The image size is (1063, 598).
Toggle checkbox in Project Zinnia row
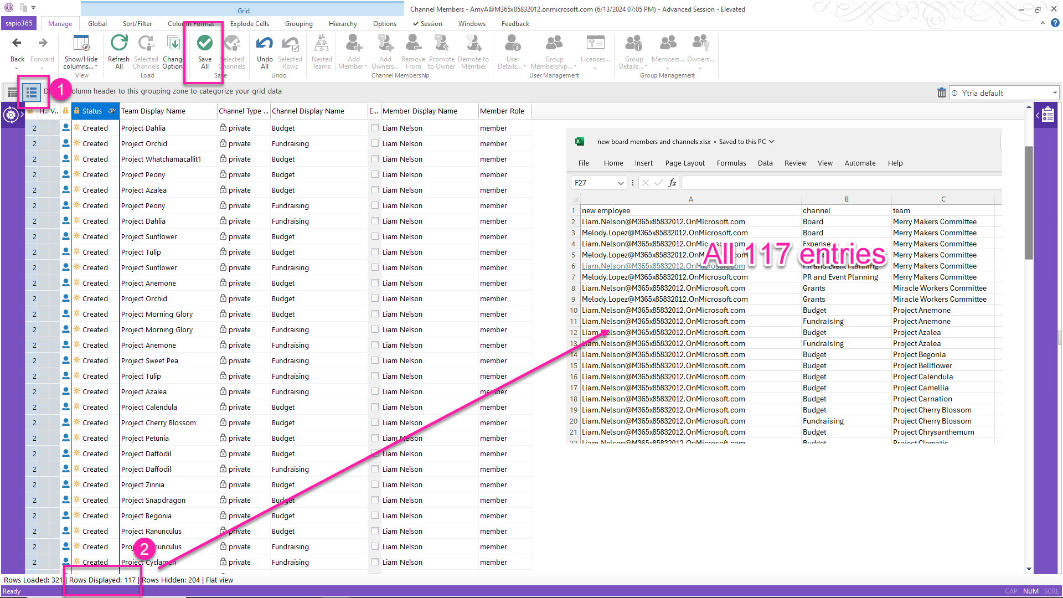coord(375,484)
